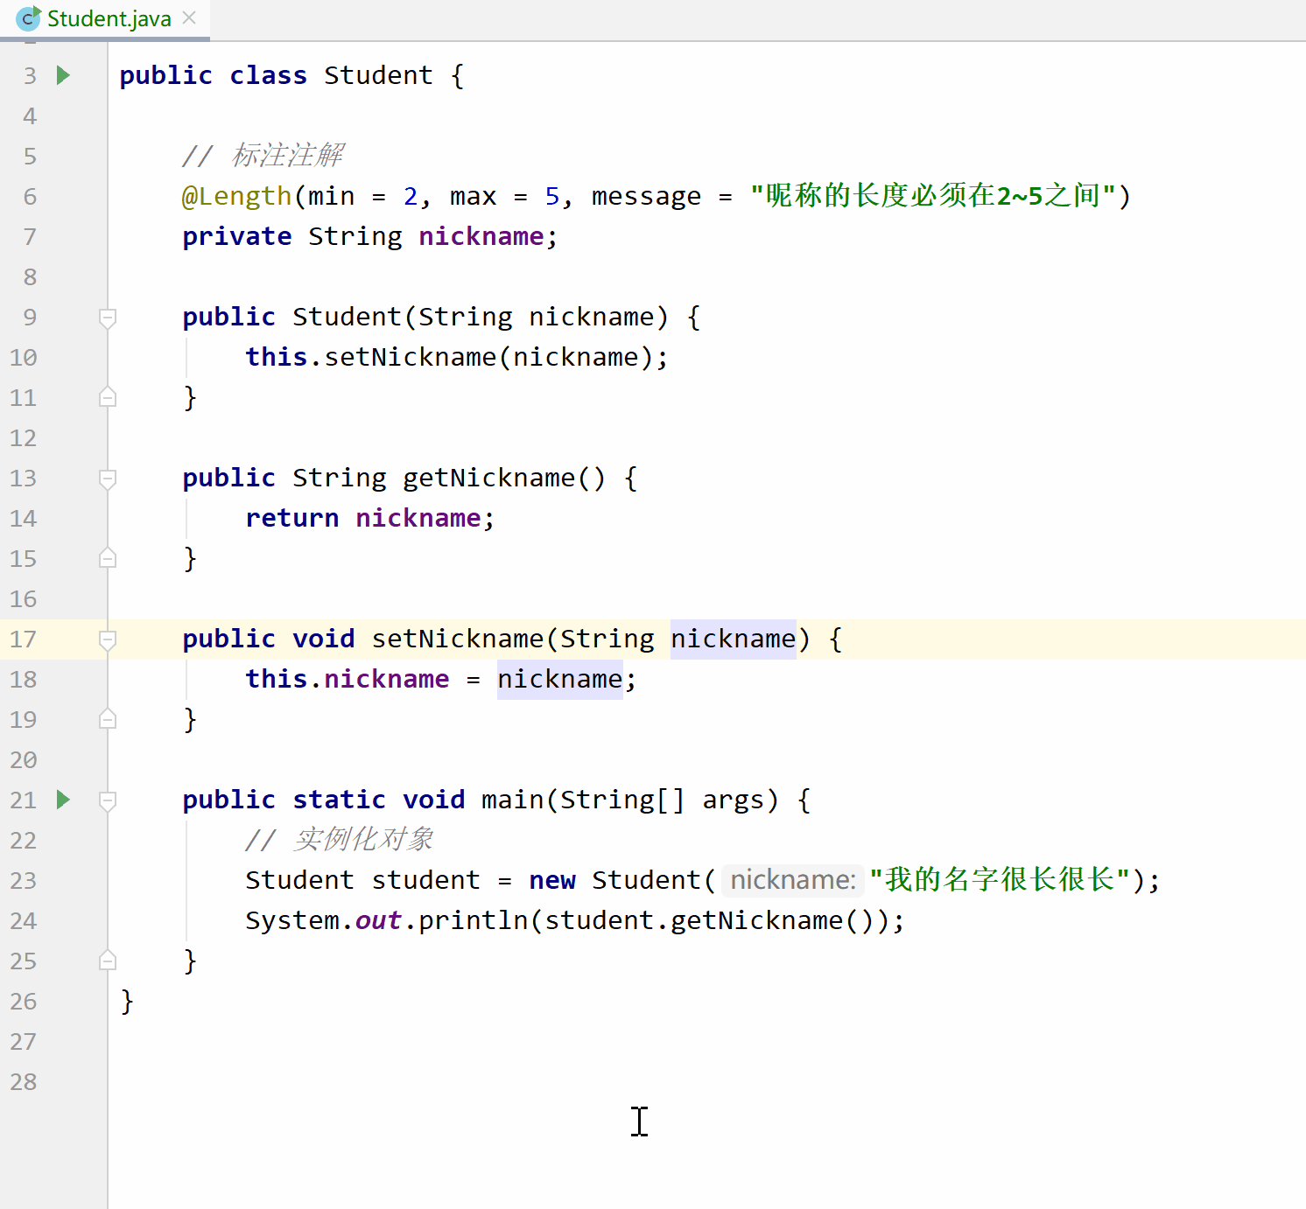Viewport: 1306px width, 1209px height.
Task: Select the Student.java tab
Action: coord(105,18)
